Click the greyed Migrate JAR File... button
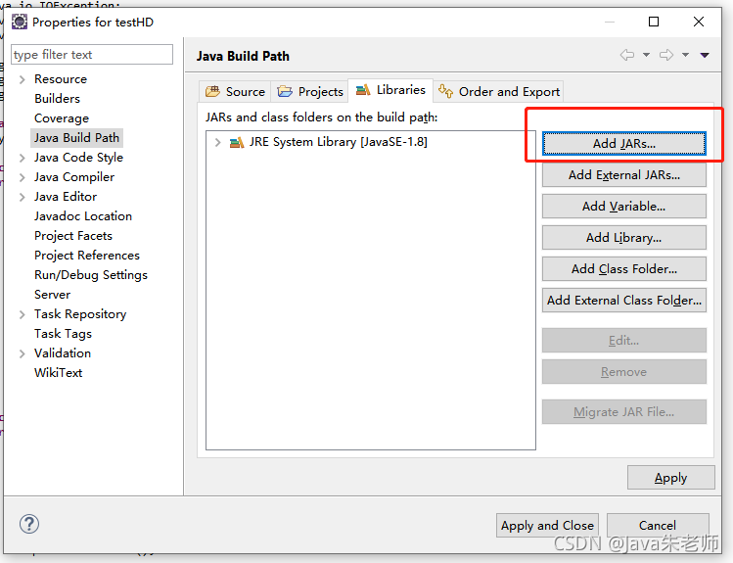The image size is (733, 563). click(623, 412)
